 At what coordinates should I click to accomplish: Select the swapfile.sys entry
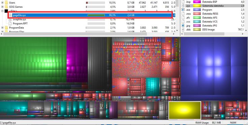click(19, 19)
